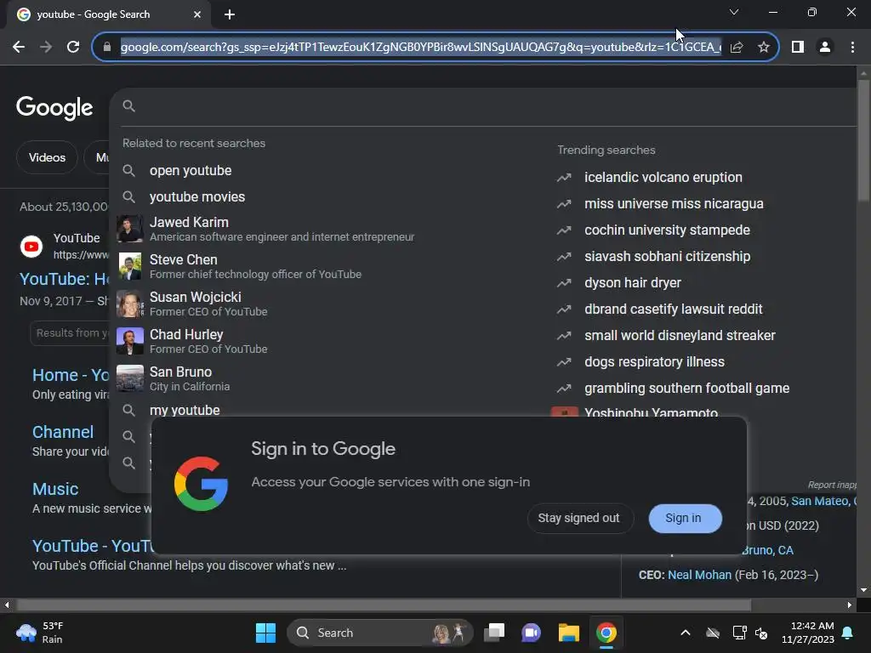871x653 pixels.
Task: Choose trending small world disneyland streaker
Action: (680, 335)
